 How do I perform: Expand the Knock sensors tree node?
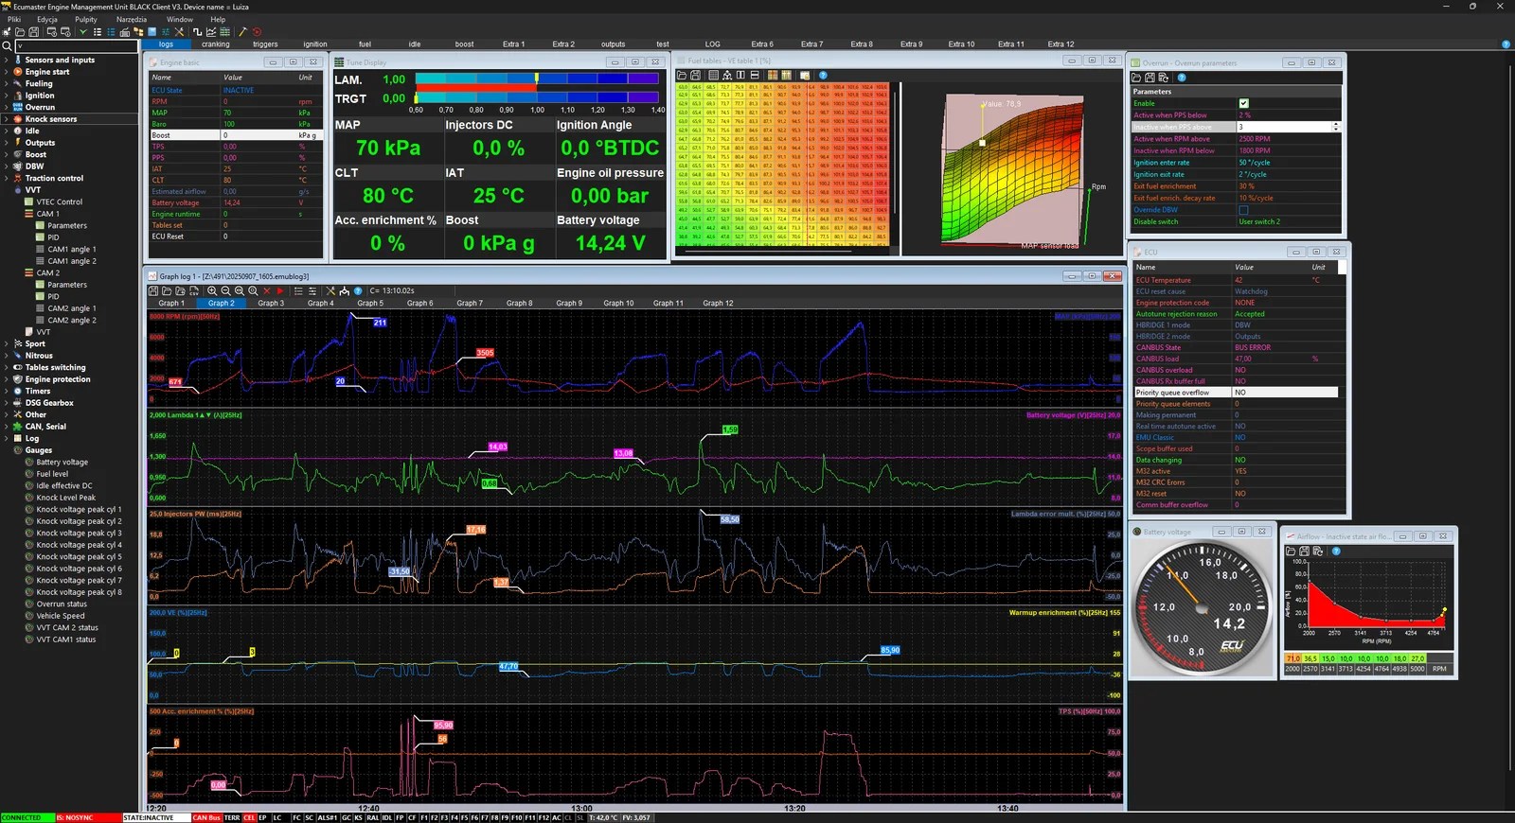(7, 119)
